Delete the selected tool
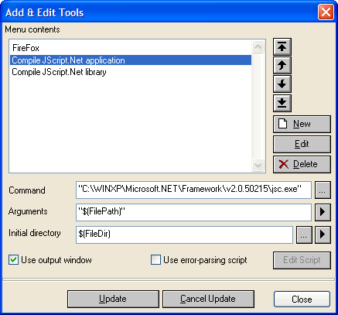 point(302,164)
